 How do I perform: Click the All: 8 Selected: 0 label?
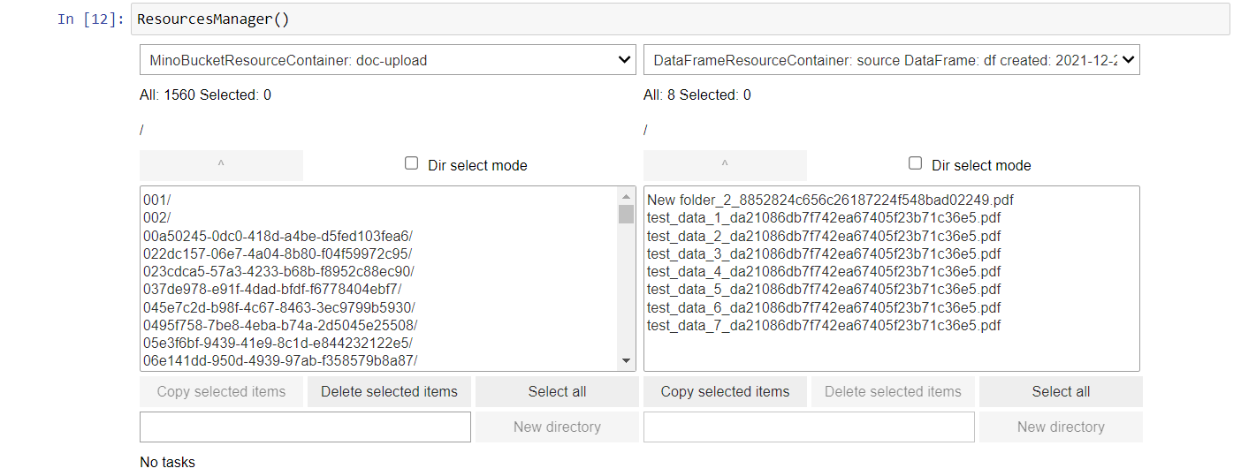point(697,94)
